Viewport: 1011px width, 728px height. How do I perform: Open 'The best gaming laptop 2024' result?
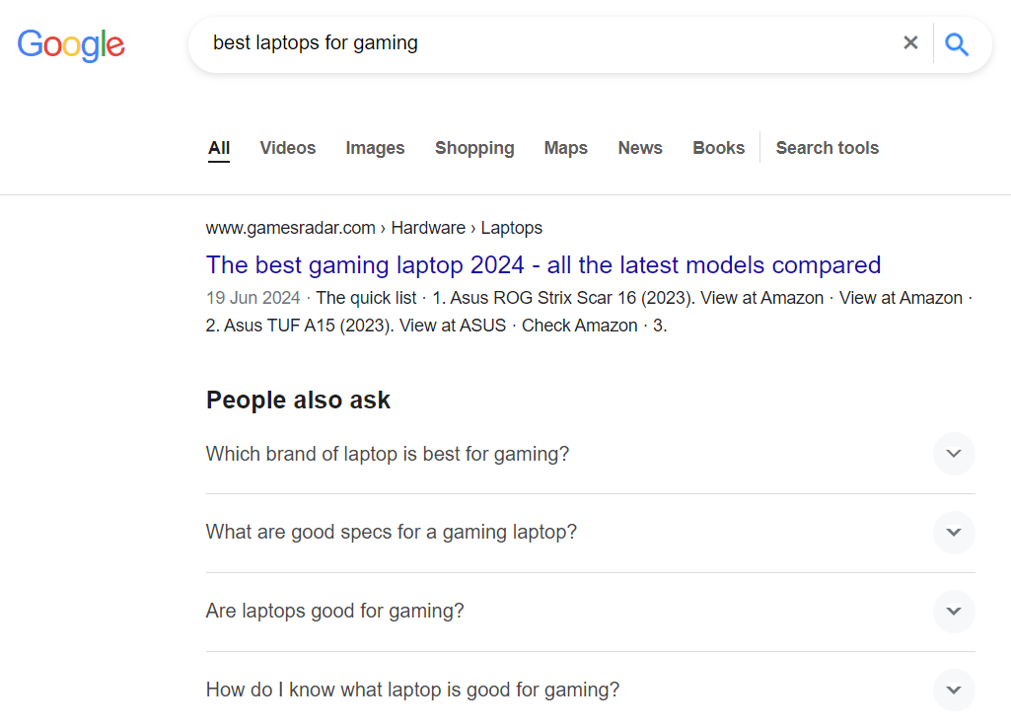(542, 265)
